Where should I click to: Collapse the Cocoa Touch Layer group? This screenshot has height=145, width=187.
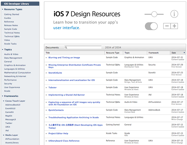point(4,101)
